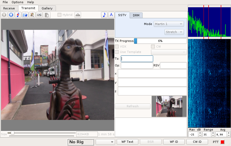Click the large empty text area below Refresh

pos(151,127)
